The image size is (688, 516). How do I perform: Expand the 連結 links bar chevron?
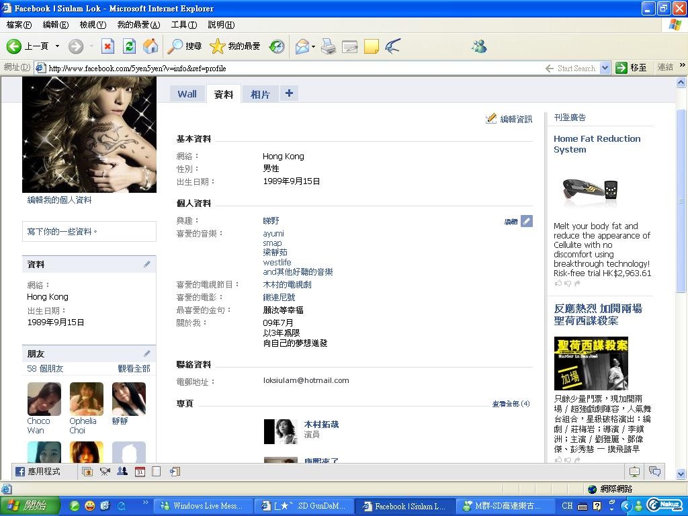click(683, 65)
